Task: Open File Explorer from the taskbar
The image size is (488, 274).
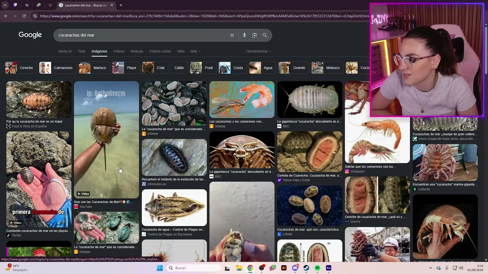Action: pyautogui.click(x=239, y=268)
